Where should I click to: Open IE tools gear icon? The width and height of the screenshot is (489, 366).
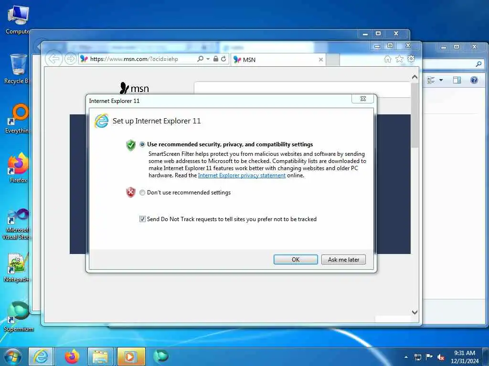coord(411,59)
